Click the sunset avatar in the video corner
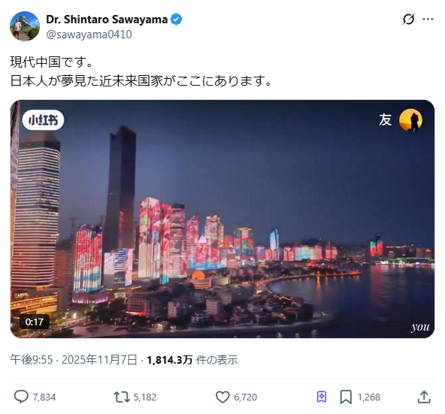The height and width of the screenshot is (414, 445). point(410,120)
